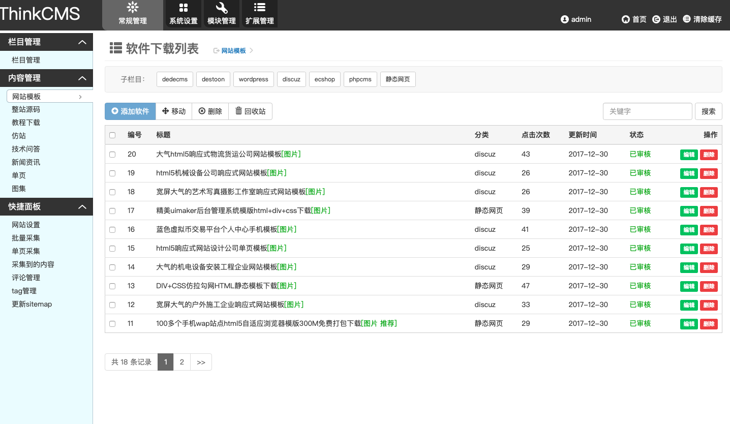Click the 退出 logout icon
Screen dimensions: 730x424
pos(656,19)
